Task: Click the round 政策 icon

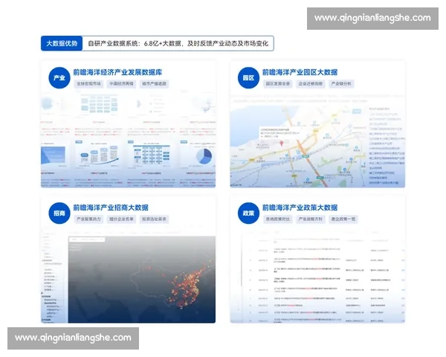Action: click(248, 213)
